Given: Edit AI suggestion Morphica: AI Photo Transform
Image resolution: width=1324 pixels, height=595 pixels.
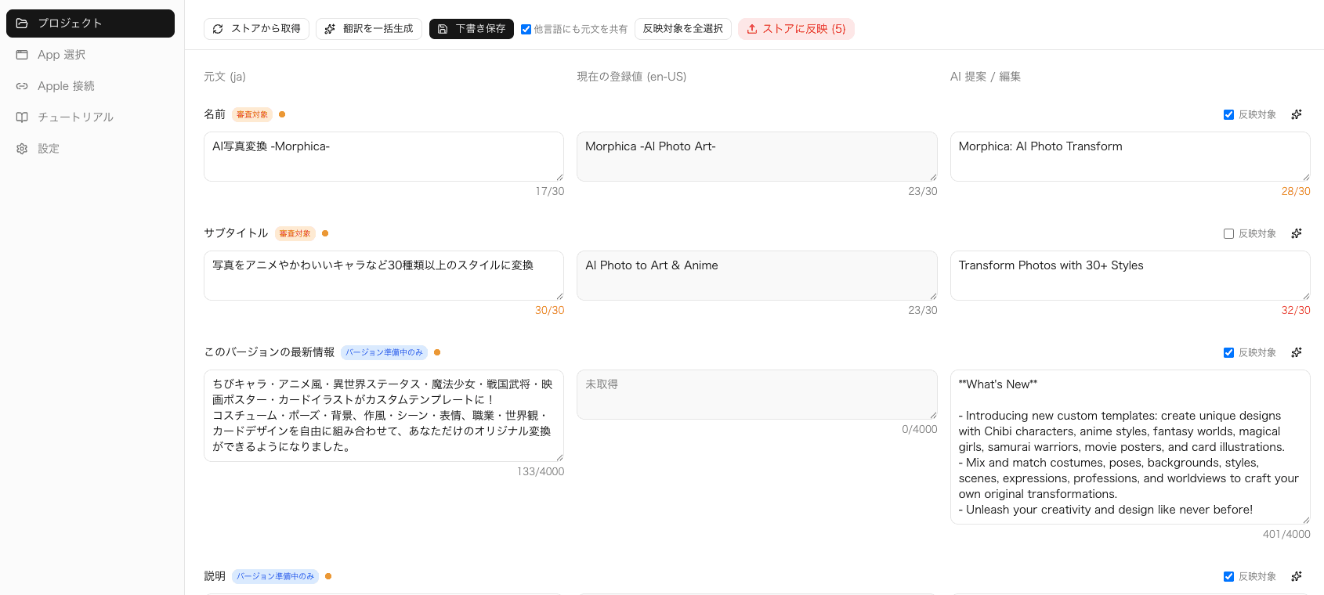Looking at the screenshot, I should point(1130,157).
